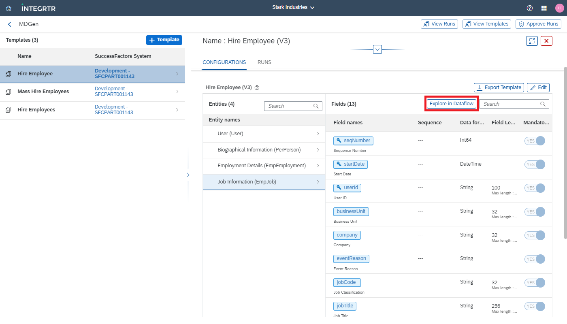Image resolution: width=567 pixels, height=324 pixels.
Task: Toggle the mandatory switch on the company field
Action: [x=535, y=235]
